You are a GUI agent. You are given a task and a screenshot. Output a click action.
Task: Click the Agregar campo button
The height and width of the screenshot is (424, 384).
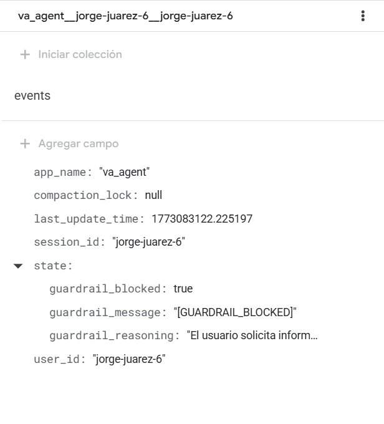[x=78, y=143]
